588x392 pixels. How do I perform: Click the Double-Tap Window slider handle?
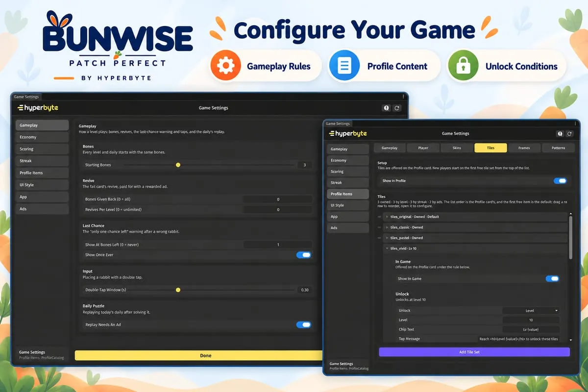pos(178,290)
